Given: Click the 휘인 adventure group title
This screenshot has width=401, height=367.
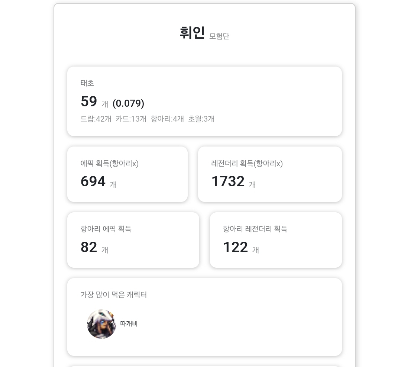Looking at the screenshot, I should [192, 33].
